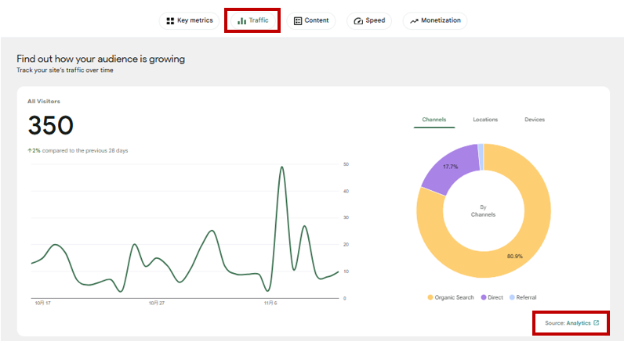The height and width of the screenshot is (345, 624).
Task: Click the Direct legend purple swatch
Action: click(482, 297)
